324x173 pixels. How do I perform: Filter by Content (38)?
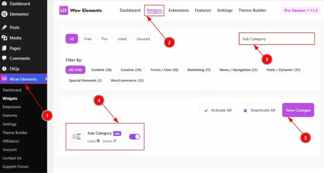[101, 70]
